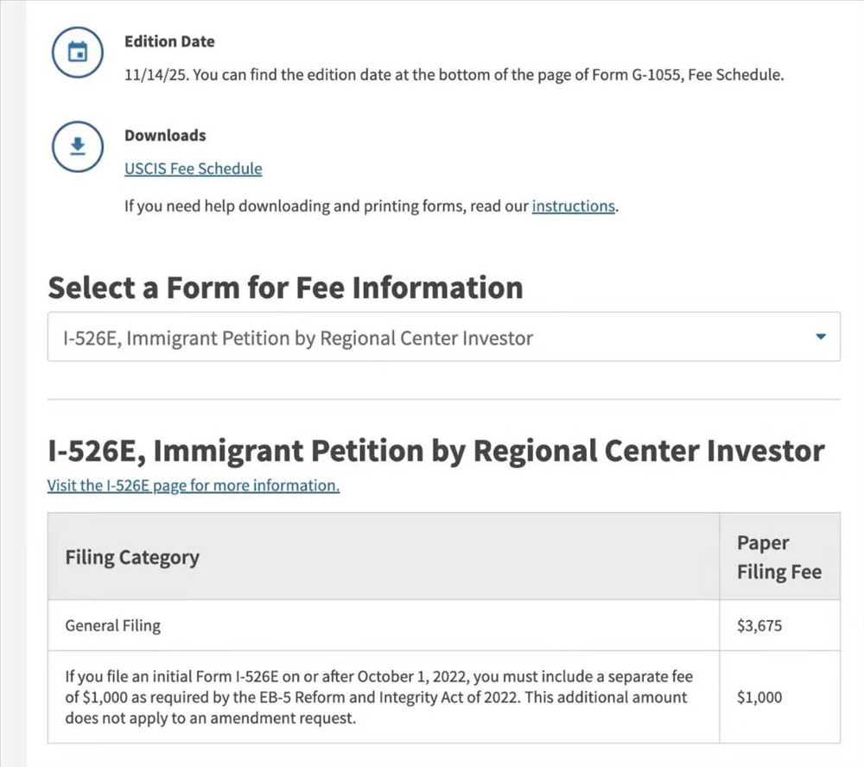This screenshot has width=864, height=767.
Task: Click the $3,675 fee amount cell
Action: coord(759,625)
